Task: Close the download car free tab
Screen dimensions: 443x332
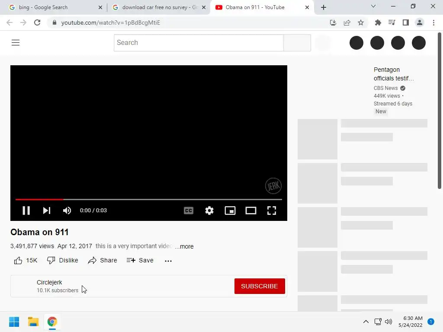Action: [204, 8]
